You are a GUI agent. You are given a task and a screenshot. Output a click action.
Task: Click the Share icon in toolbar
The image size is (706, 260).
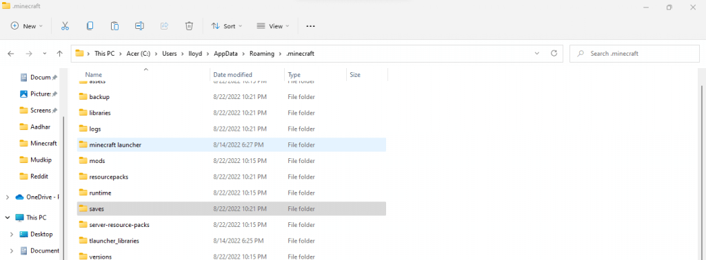pos(164,26)
